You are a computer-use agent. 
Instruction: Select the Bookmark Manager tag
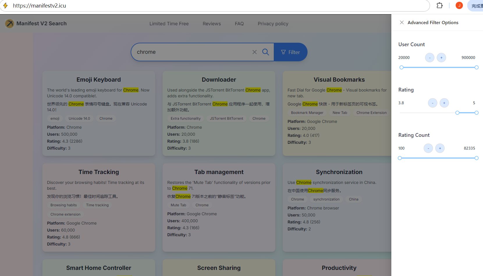(x=307, y=113)
